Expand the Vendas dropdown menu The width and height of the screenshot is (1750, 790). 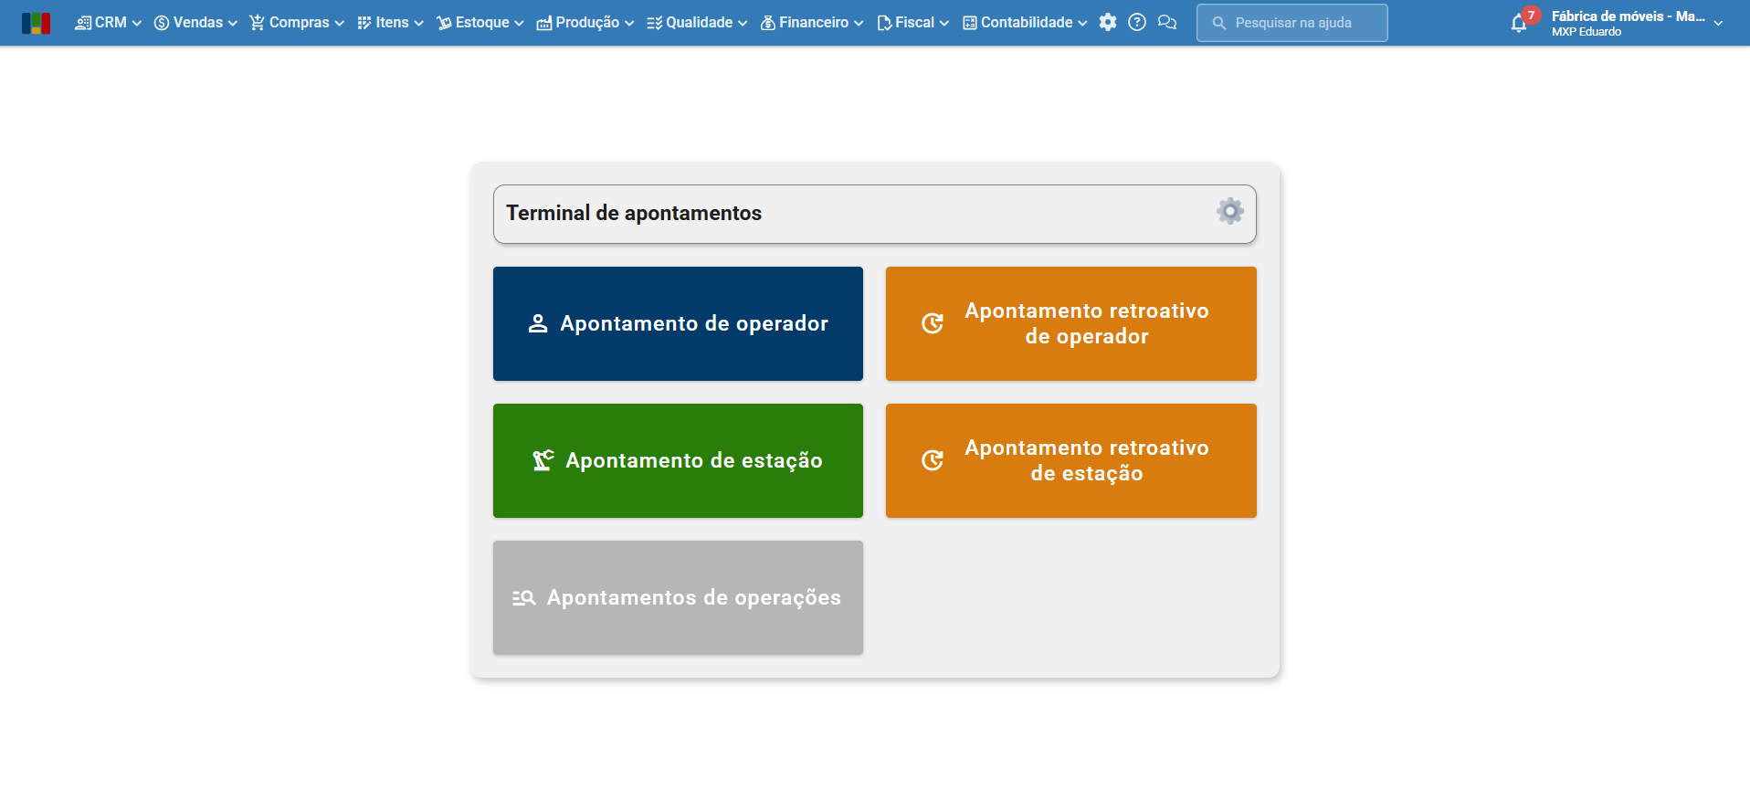point(195,23)
